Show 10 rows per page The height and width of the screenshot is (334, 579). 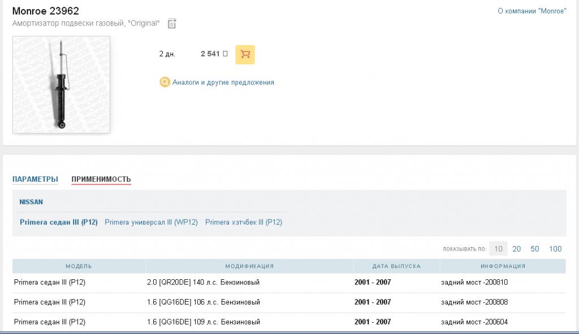click(x=498, y=249)
